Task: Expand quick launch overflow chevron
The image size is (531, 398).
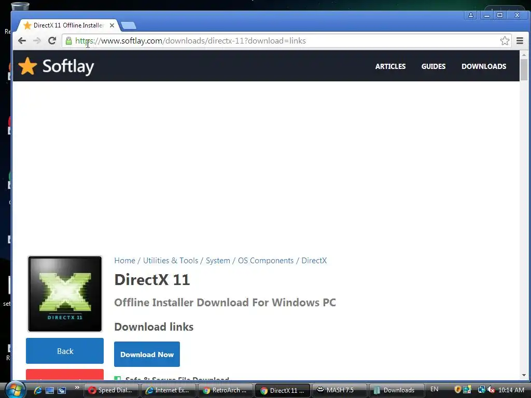Action: pyautogui.click(x=77, y=388)
